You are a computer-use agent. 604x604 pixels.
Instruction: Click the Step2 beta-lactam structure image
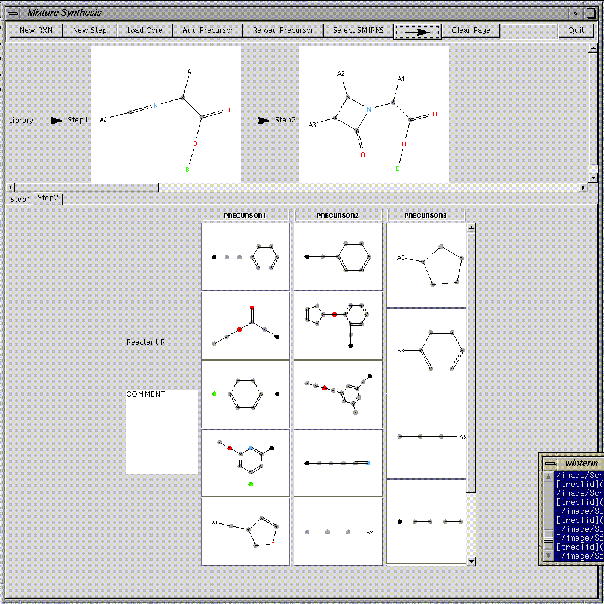374,114
